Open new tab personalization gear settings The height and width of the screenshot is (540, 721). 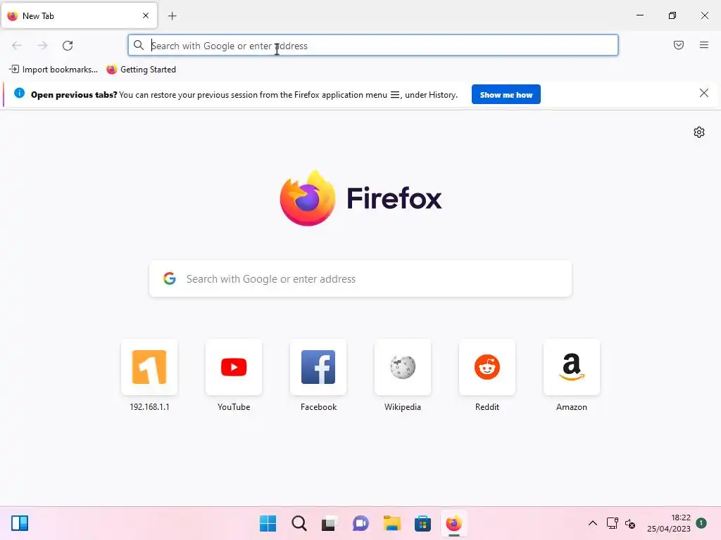coord(699,132)
